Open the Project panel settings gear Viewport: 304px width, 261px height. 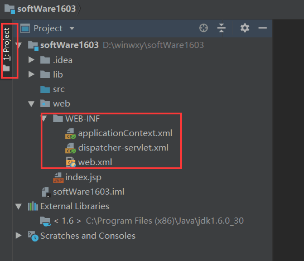pos(245,28)
